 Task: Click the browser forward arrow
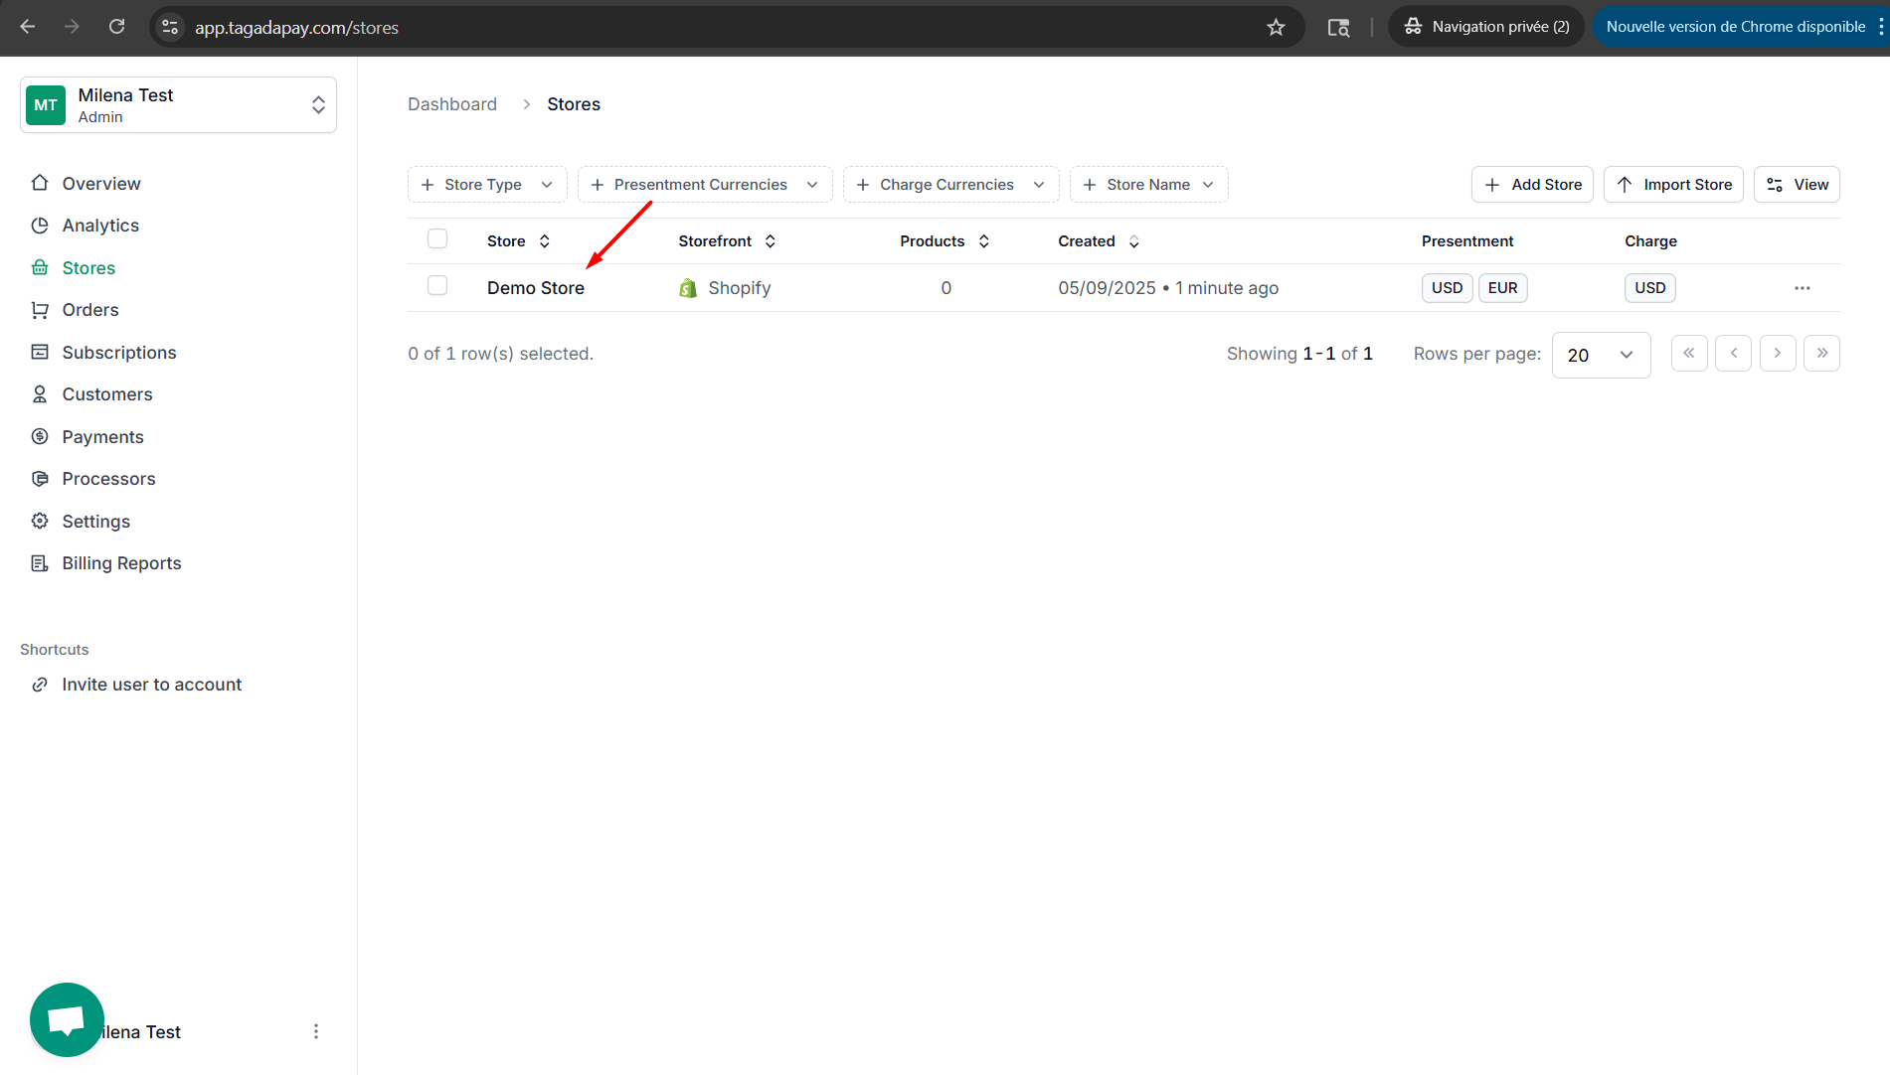tap(72, 27)
